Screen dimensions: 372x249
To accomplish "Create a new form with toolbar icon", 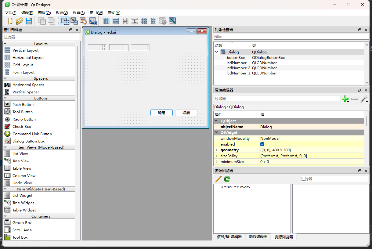I will [10, 21].
